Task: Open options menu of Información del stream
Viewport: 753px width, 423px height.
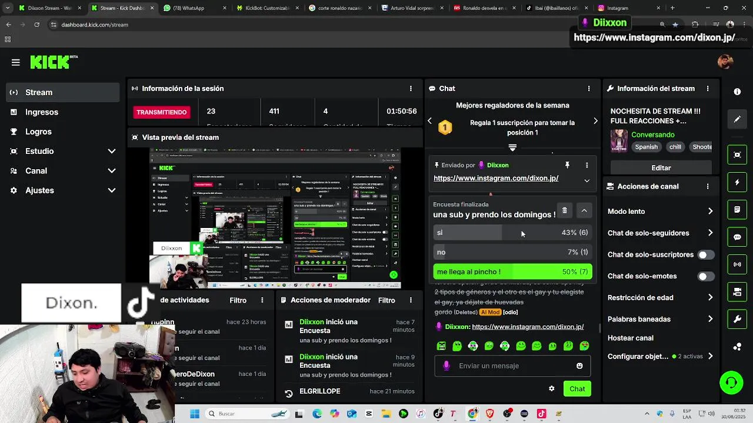Action: (708, 88)
